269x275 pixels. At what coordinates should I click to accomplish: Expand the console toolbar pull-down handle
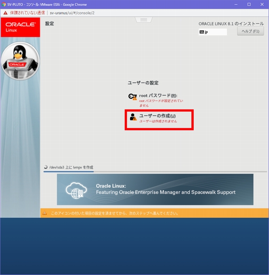pyautogui.click(x=143, y=20)
